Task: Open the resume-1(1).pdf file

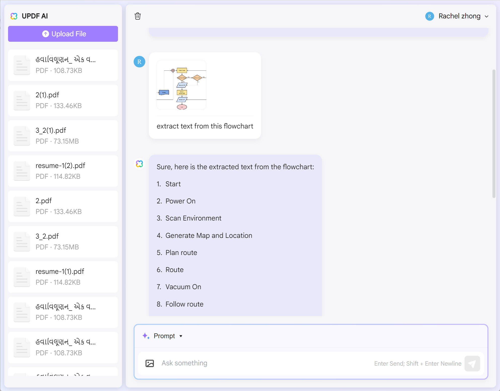Action: click(63, 277)
